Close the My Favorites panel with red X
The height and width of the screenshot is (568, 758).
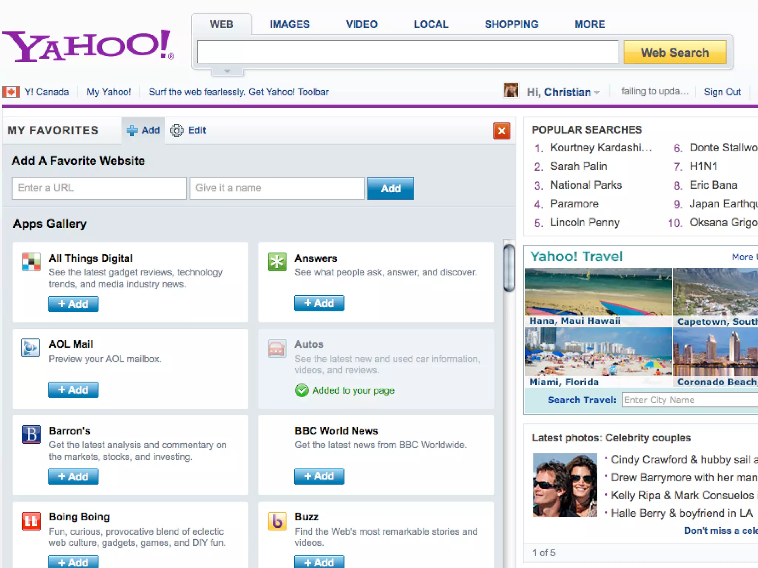click(502, 131)
